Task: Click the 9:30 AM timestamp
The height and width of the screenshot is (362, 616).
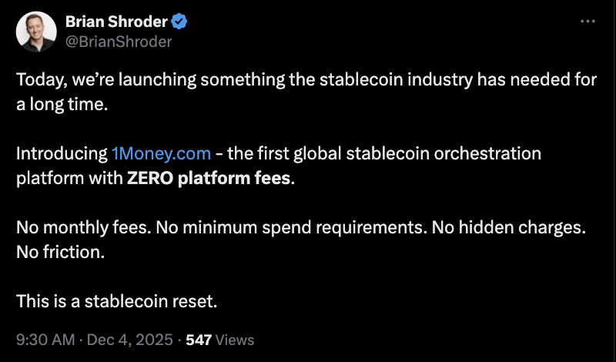Action: point(45,339)
